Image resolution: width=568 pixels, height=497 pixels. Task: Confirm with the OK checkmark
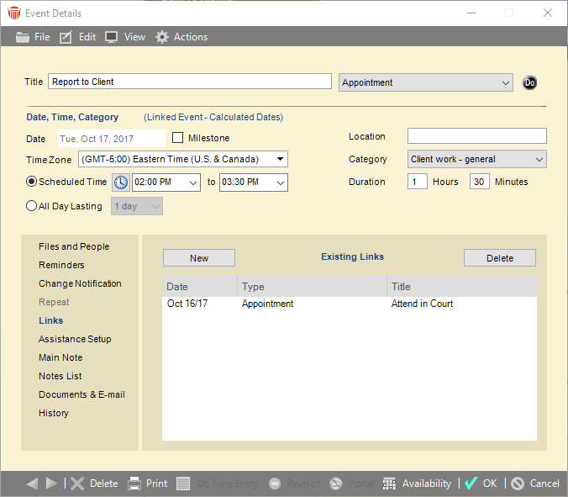tap(471, 484)
